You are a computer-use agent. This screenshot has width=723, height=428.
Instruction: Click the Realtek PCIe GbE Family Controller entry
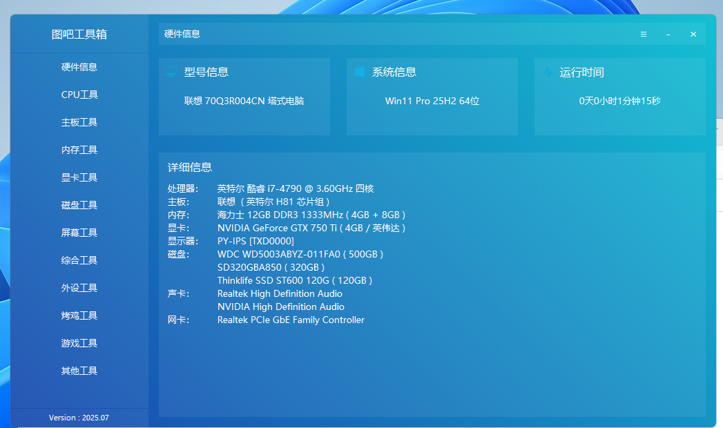click(x=291, y=320)
